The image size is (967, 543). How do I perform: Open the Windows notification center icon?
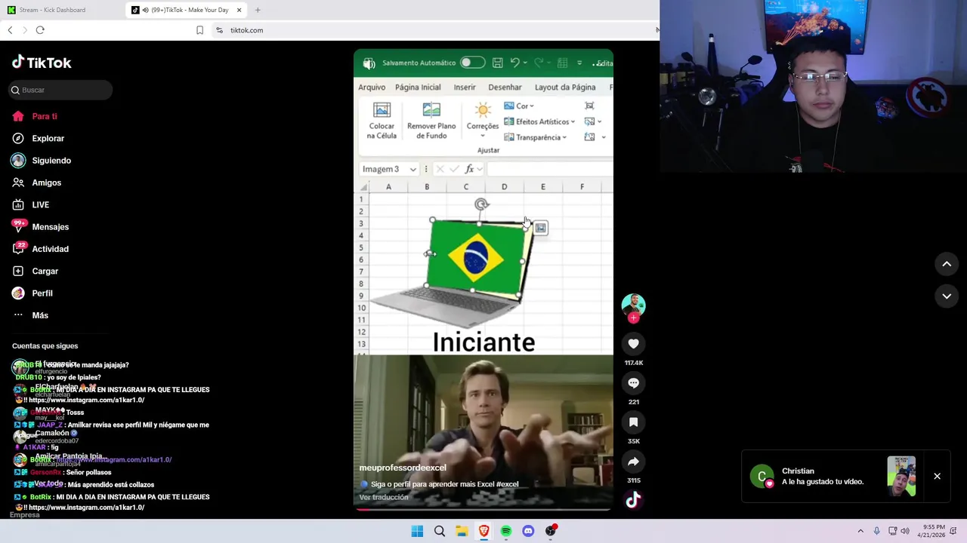955,531
